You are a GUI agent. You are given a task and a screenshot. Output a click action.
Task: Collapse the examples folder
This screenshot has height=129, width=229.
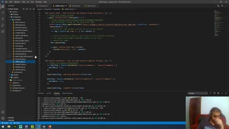tap(17, 20)
